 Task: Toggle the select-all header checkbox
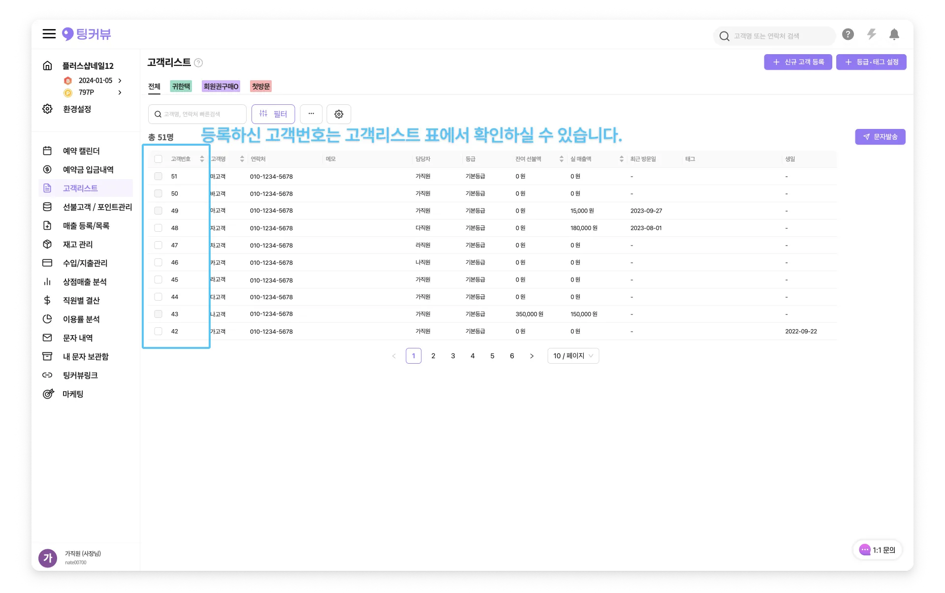coord(158,159)
